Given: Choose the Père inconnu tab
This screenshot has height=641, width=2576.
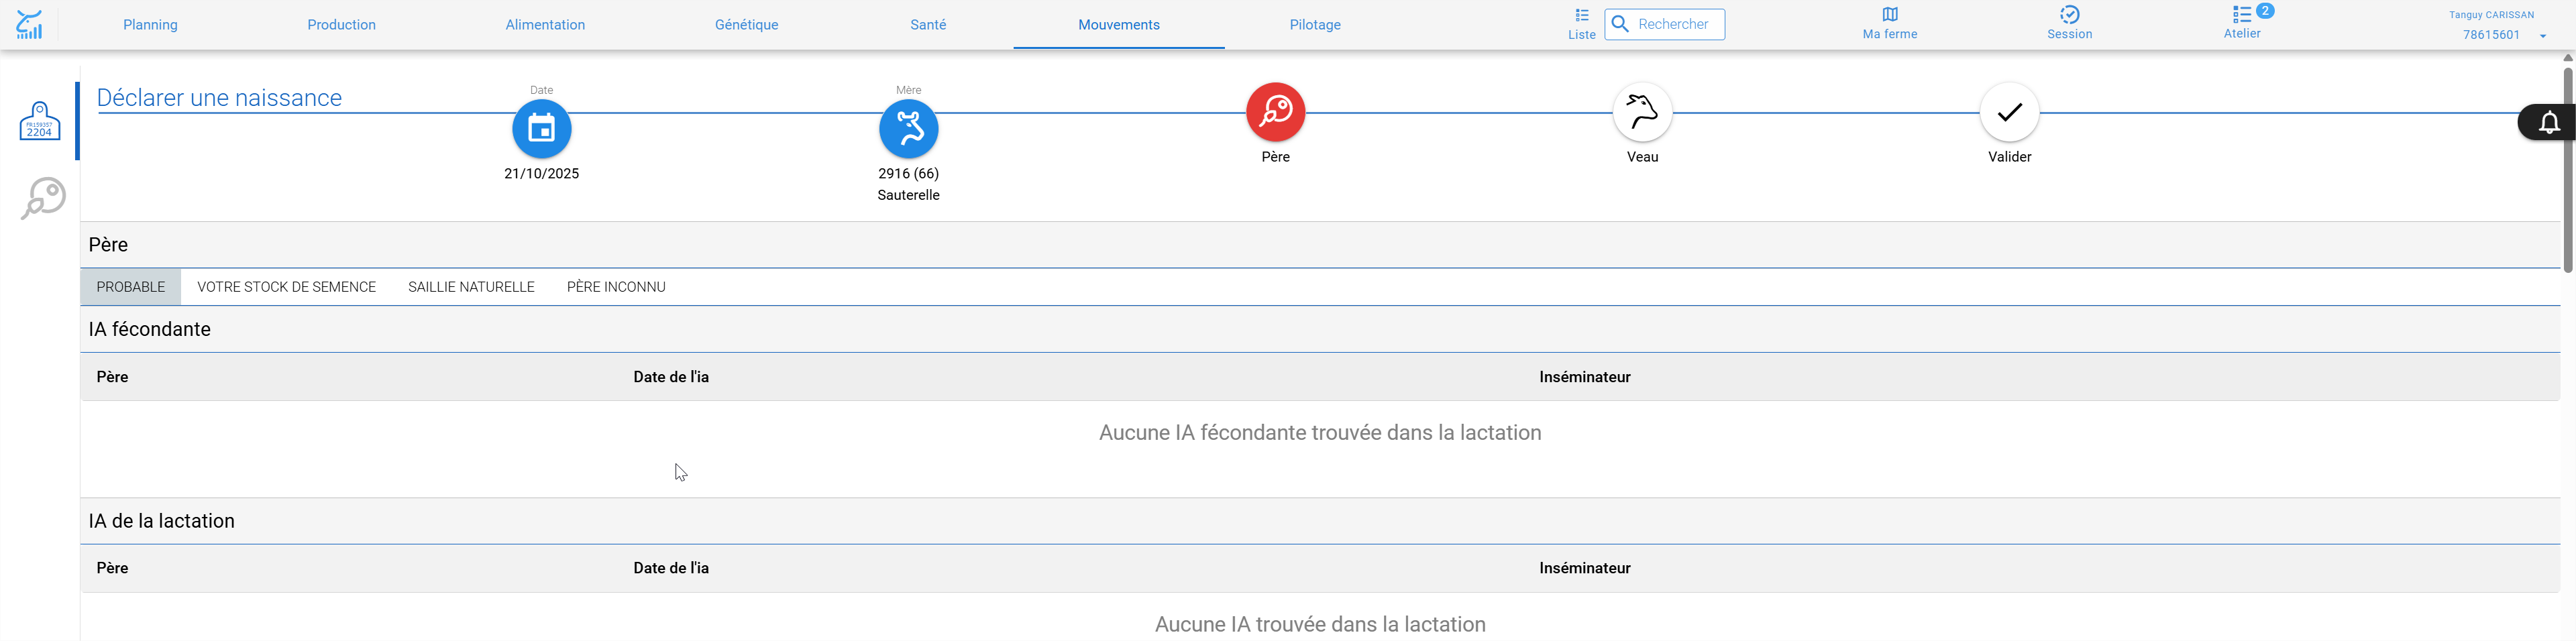Looking at the screenshot, I should coord(616,287).
